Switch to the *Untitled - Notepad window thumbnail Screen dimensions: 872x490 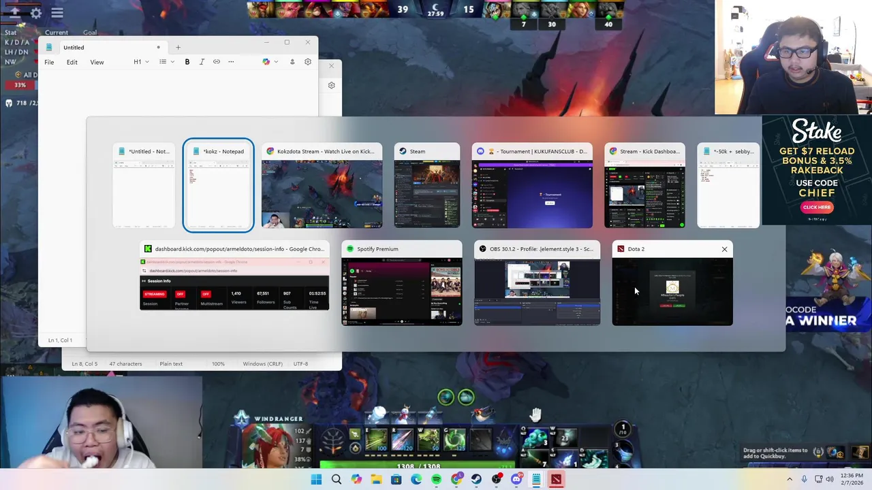click(x=144, y=185)
